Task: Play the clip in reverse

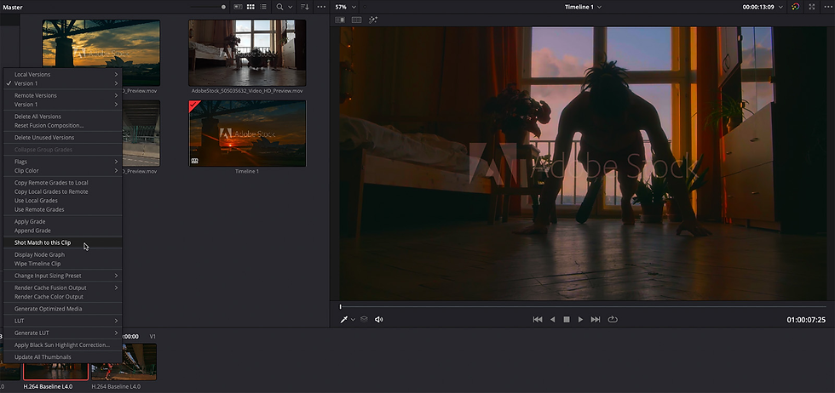Action: point(552,319)
